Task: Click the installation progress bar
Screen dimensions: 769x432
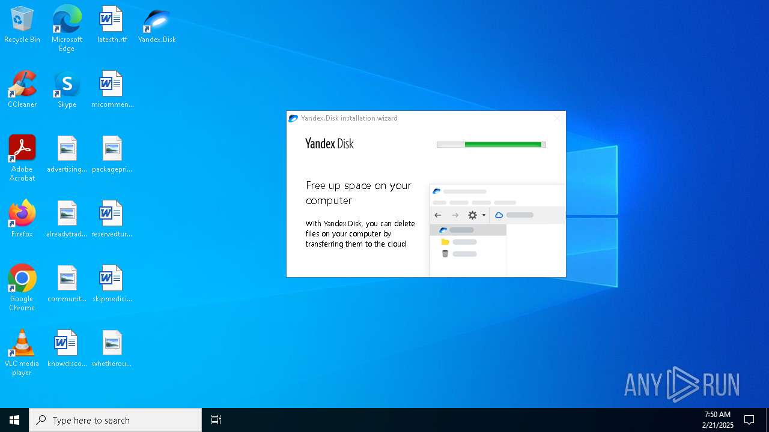Action: click(x=491, y=145)
